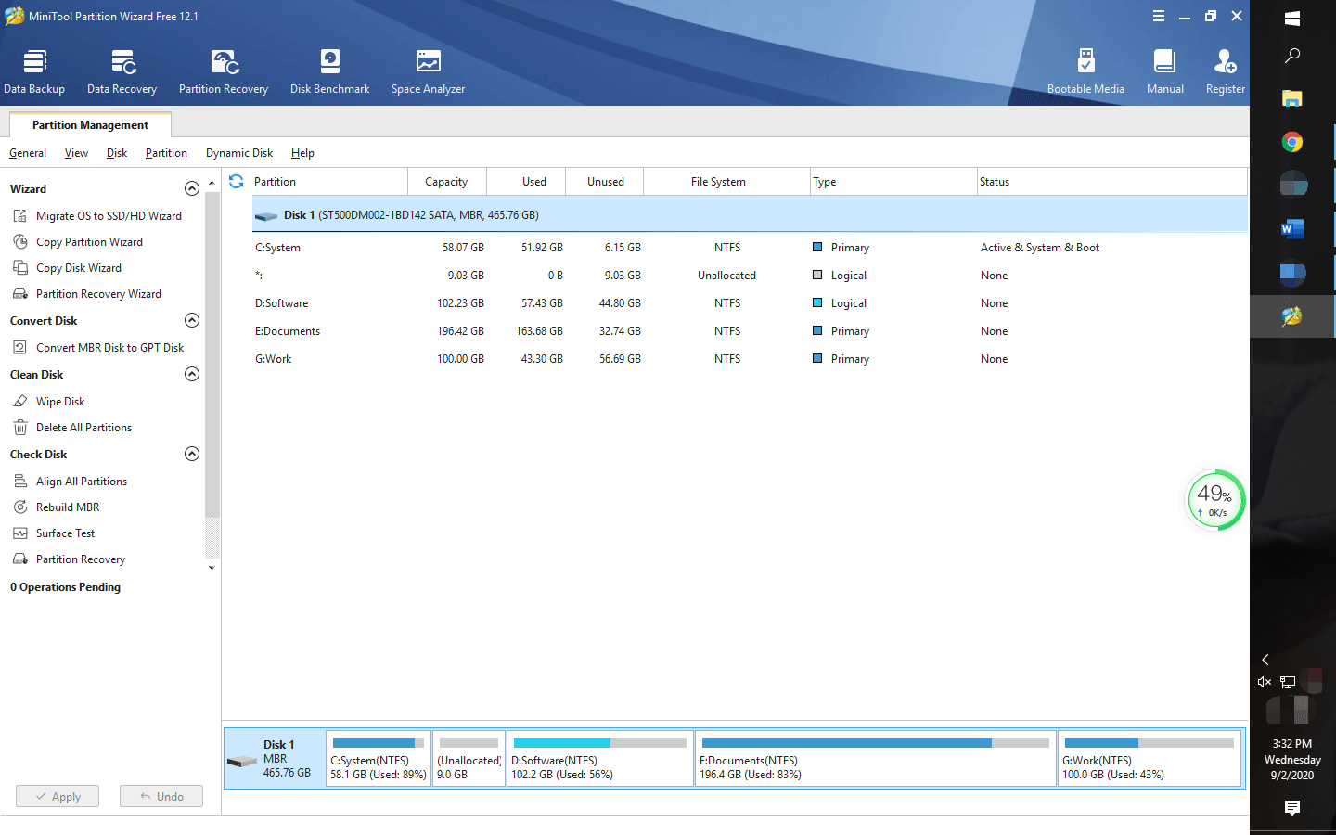Select the D:Software partition row
Screen dimensions: 1336x835
coord(750,303)
